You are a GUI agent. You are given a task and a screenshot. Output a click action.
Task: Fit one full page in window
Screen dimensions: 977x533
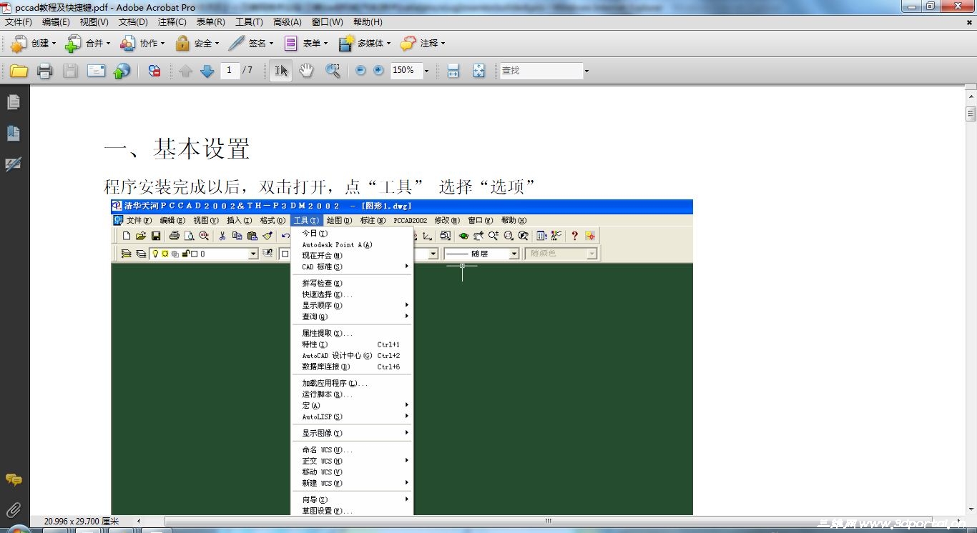point(478,71)
